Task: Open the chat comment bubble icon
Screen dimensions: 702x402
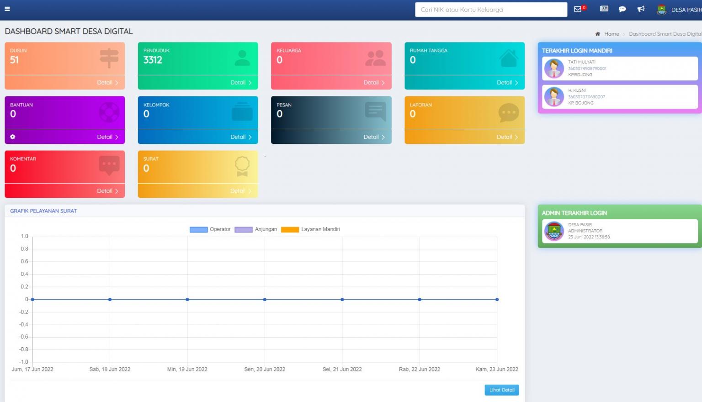Action: click(x=622, y=9)
